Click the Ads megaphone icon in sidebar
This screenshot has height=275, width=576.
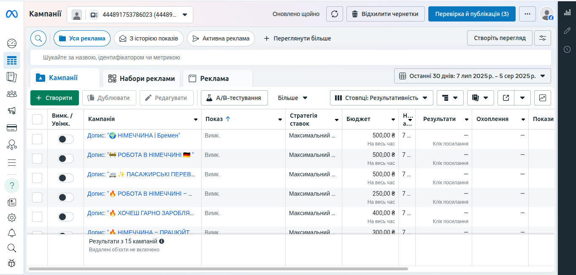pyautogui.click(x=11, y=111)
